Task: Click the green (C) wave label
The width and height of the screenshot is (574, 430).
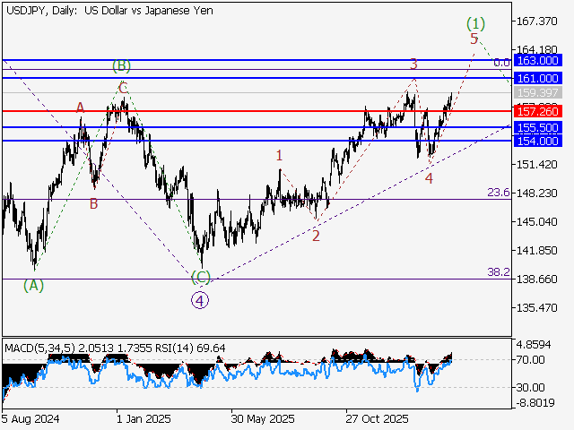Action: tap(200, 277)
